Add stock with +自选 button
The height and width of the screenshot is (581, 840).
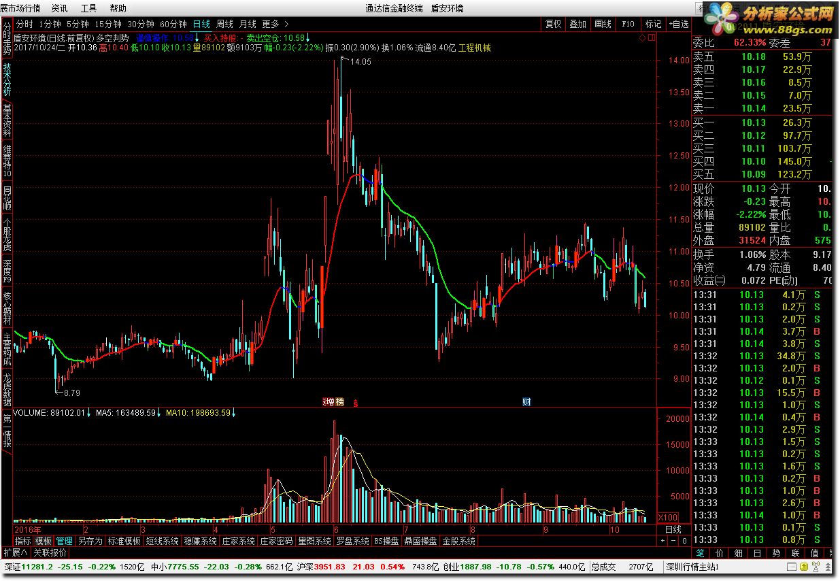[678, 24]
